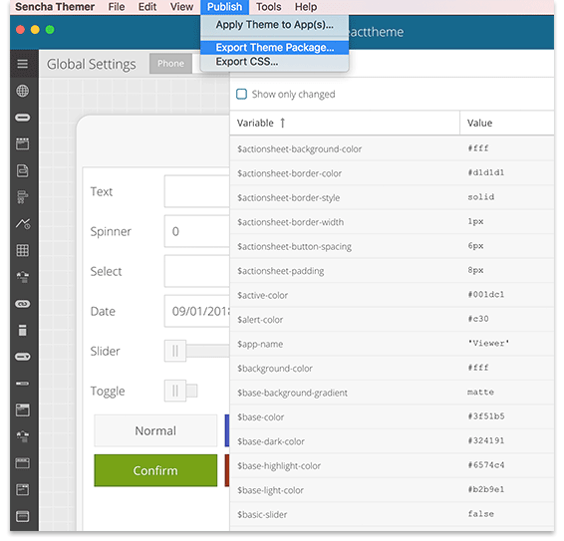Image resolution: width=564 pixels, height=541 pixels.
Task: Edit the #3f51b5 value of $base-color
Action: coord(486,416)
